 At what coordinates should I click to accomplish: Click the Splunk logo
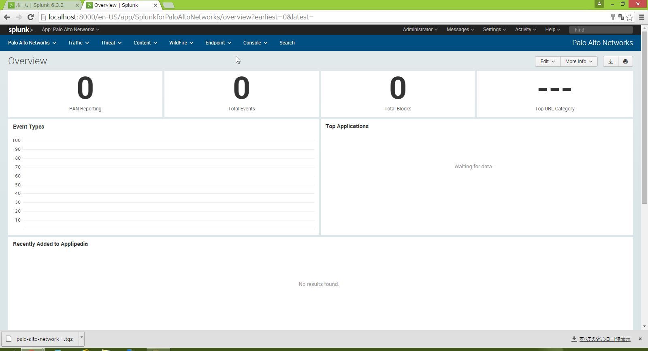click(x=21, y=30)
